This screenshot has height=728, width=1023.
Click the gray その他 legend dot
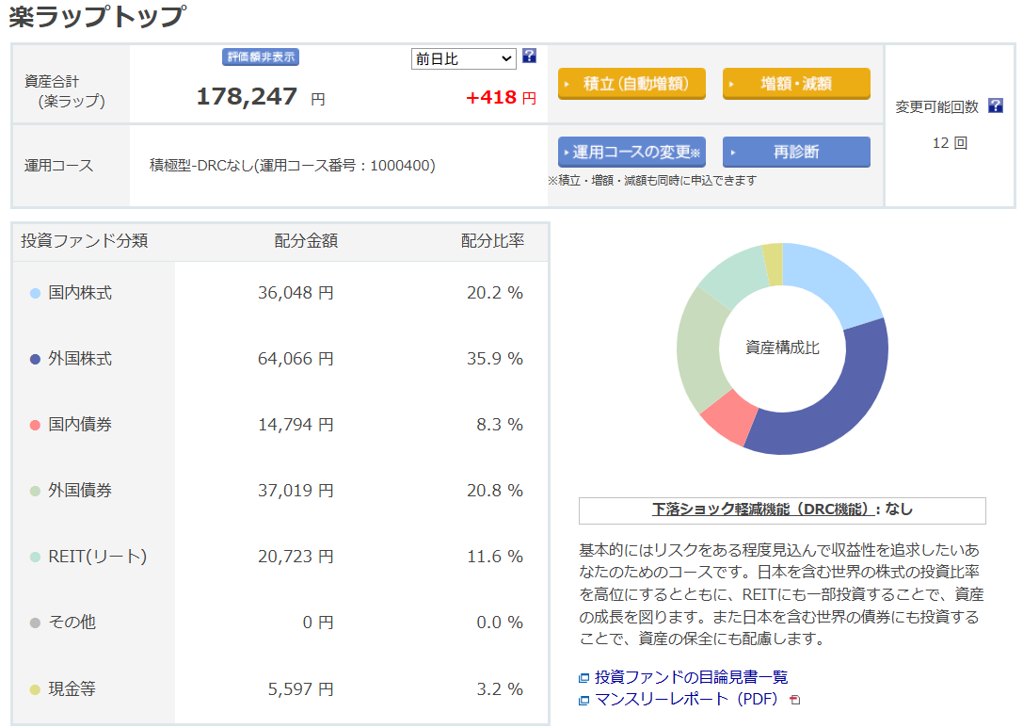pos(35,623)
